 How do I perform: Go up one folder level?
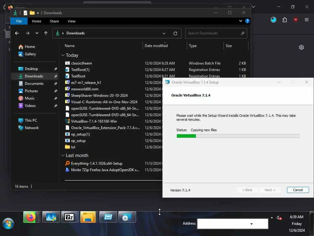coord(46,33)
